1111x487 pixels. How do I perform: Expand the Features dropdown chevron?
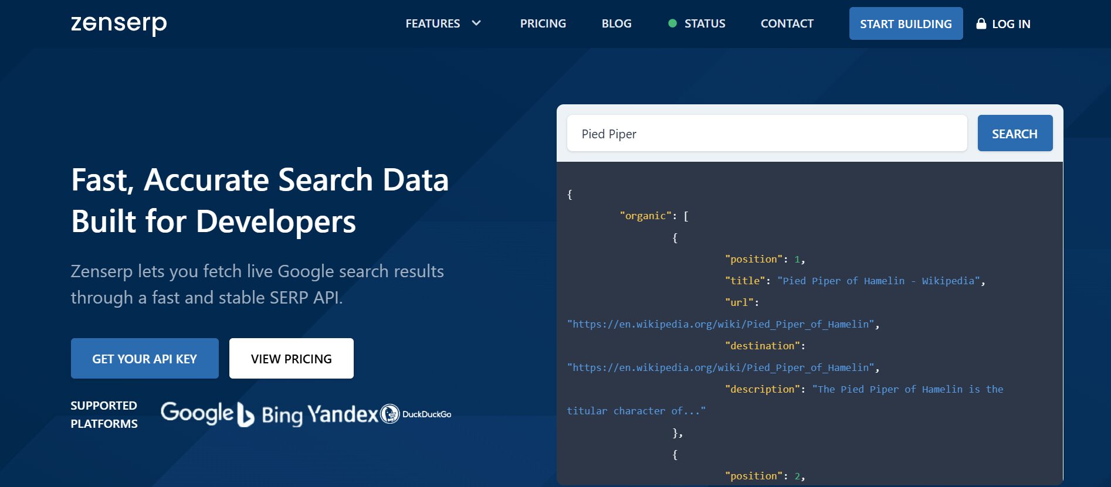(476, 23)
